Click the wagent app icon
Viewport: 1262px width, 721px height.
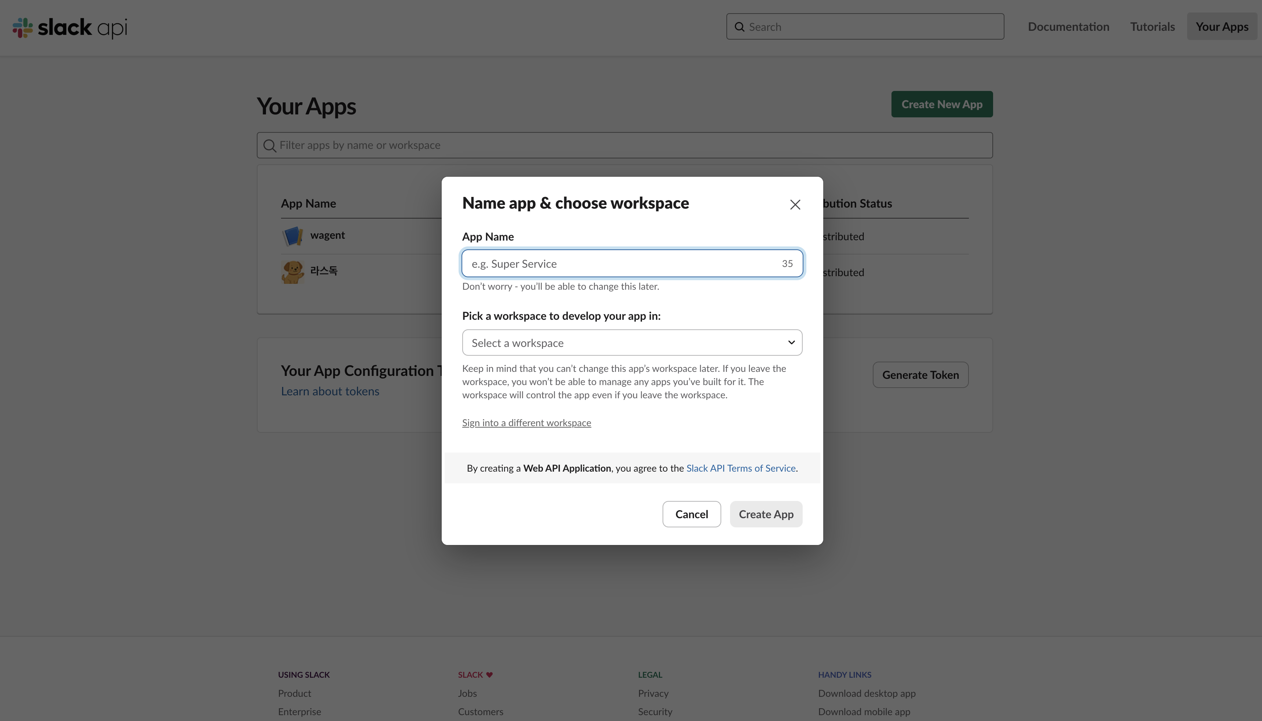[292, 236]
